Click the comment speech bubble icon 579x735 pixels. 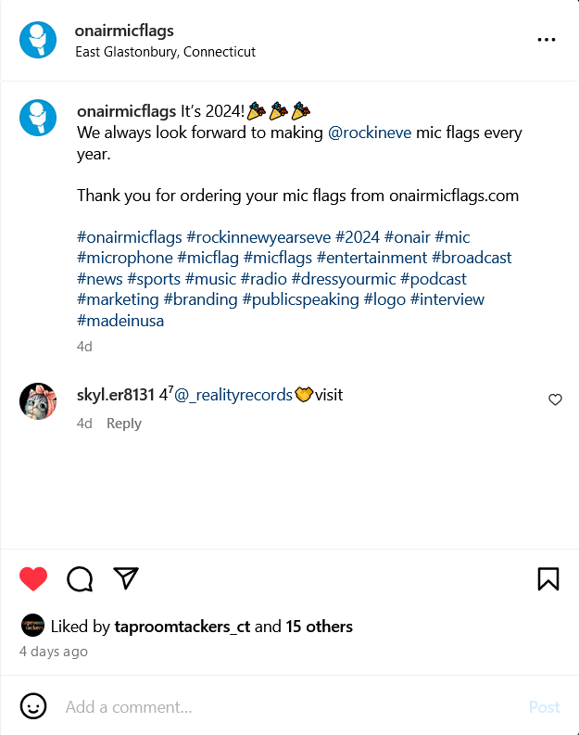[80, 579]
